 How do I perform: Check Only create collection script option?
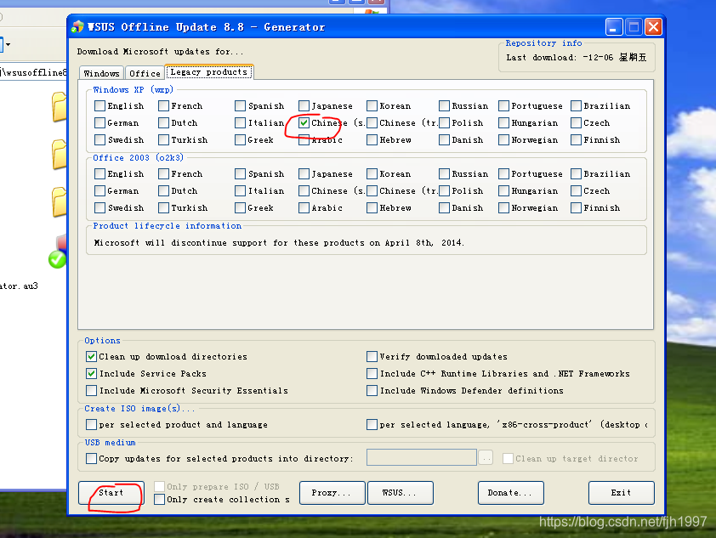[159, 499]
